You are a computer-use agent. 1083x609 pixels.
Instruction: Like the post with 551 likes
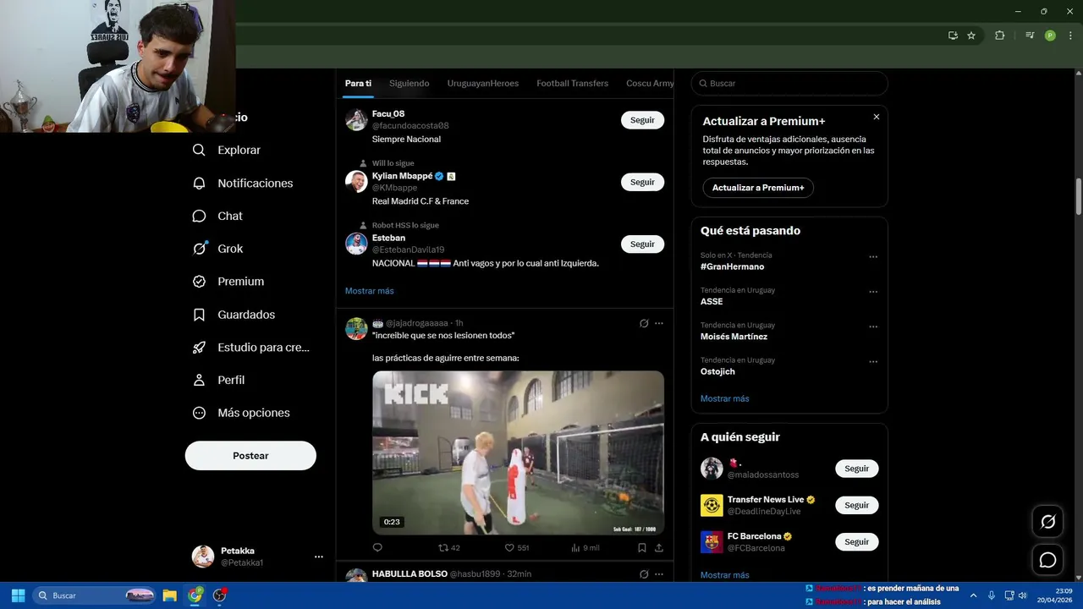(x=517, y=548)
